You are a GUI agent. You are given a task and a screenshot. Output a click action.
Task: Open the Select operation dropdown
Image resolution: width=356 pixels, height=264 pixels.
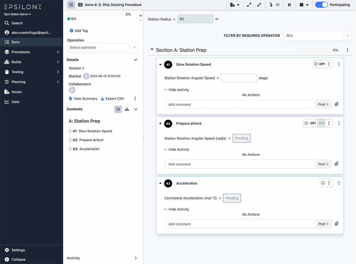(x=103, y=47)
